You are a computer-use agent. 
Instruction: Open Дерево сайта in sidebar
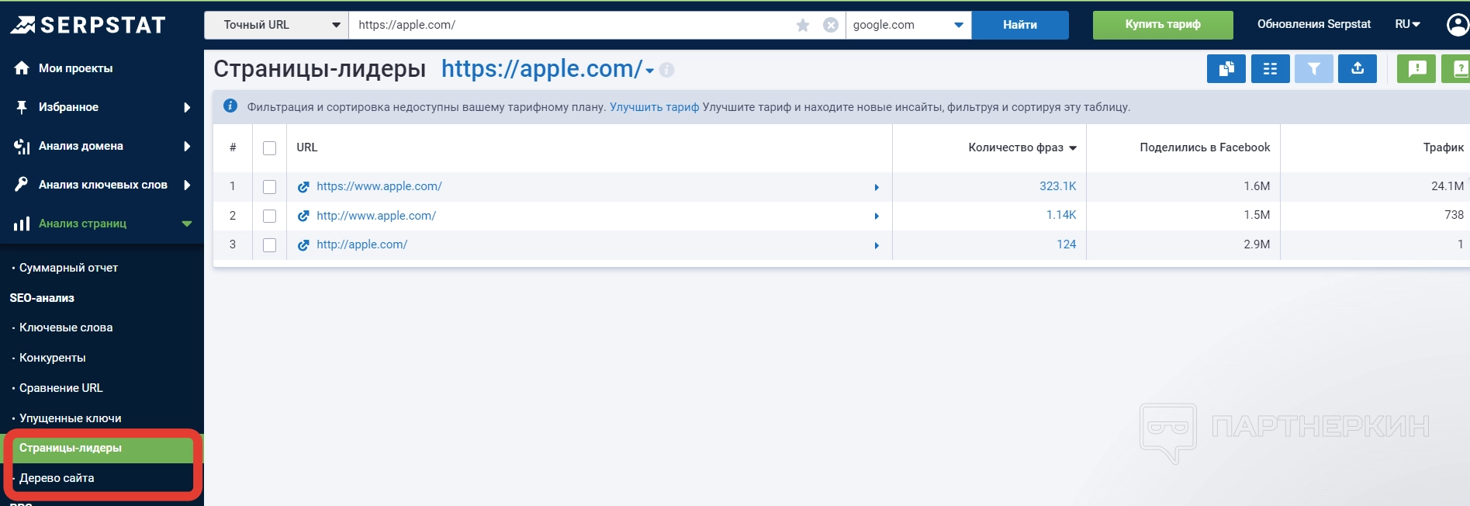pyautogui.click(x=57, y=478)
